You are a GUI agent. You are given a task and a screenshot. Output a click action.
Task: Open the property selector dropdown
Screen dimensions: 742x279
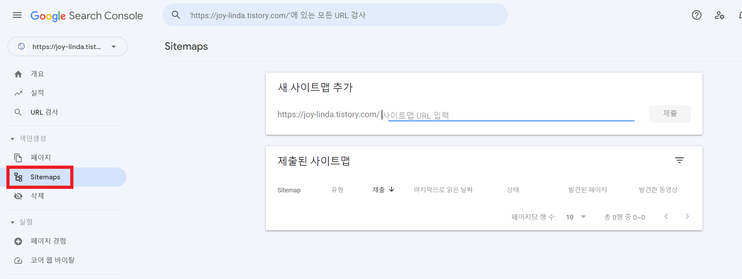67,46
